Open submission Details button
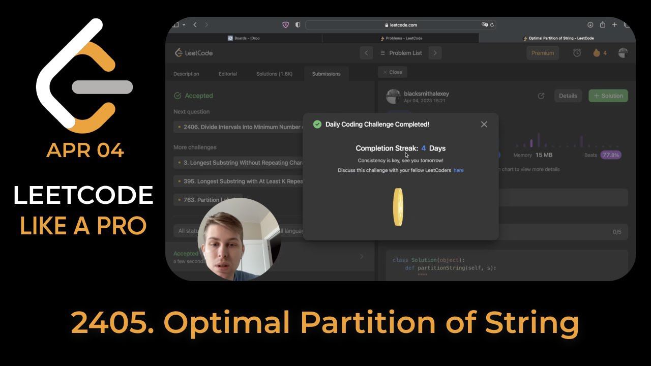Screen dimensions: 651x366 [568, 96]
